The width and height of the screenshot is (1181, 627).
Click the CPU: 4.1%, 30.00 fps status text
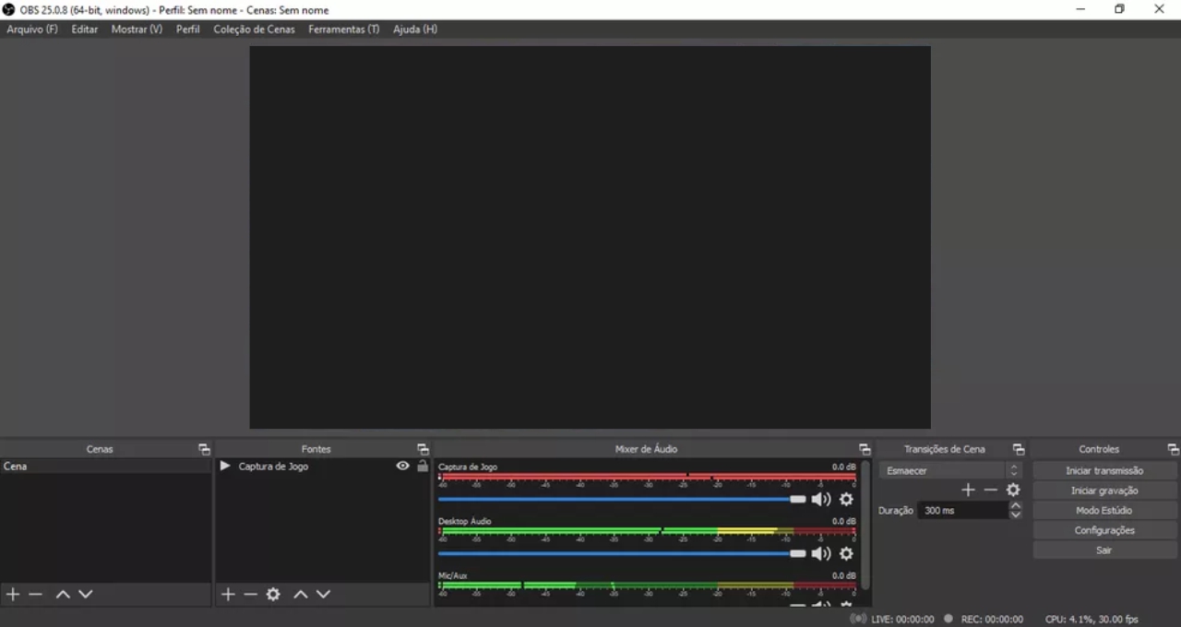click(1092, 619)
